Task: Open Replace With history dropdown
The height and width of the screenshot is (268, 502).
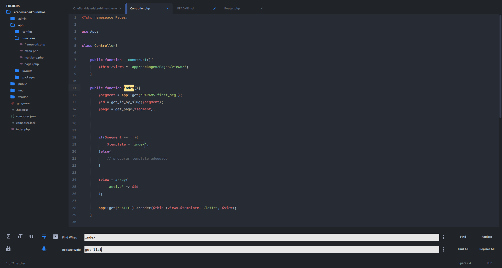Action: click(443, 249)
